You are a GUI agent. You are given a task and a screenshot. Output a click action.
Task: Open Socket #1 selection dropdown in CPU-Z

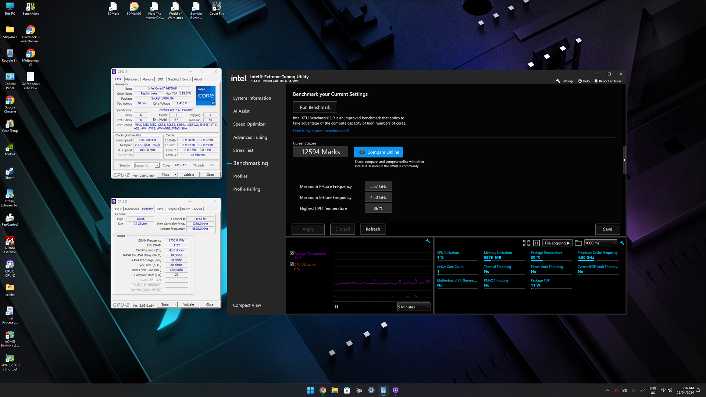(x=146, y=165)
